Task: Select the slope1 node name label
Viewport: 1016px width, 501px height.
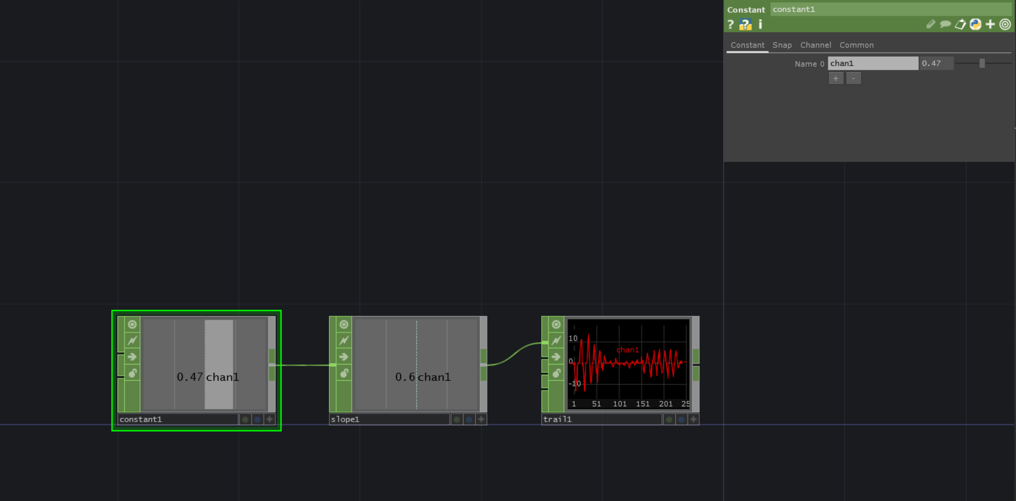Action: pyautogui.click(x=389, y=419)
